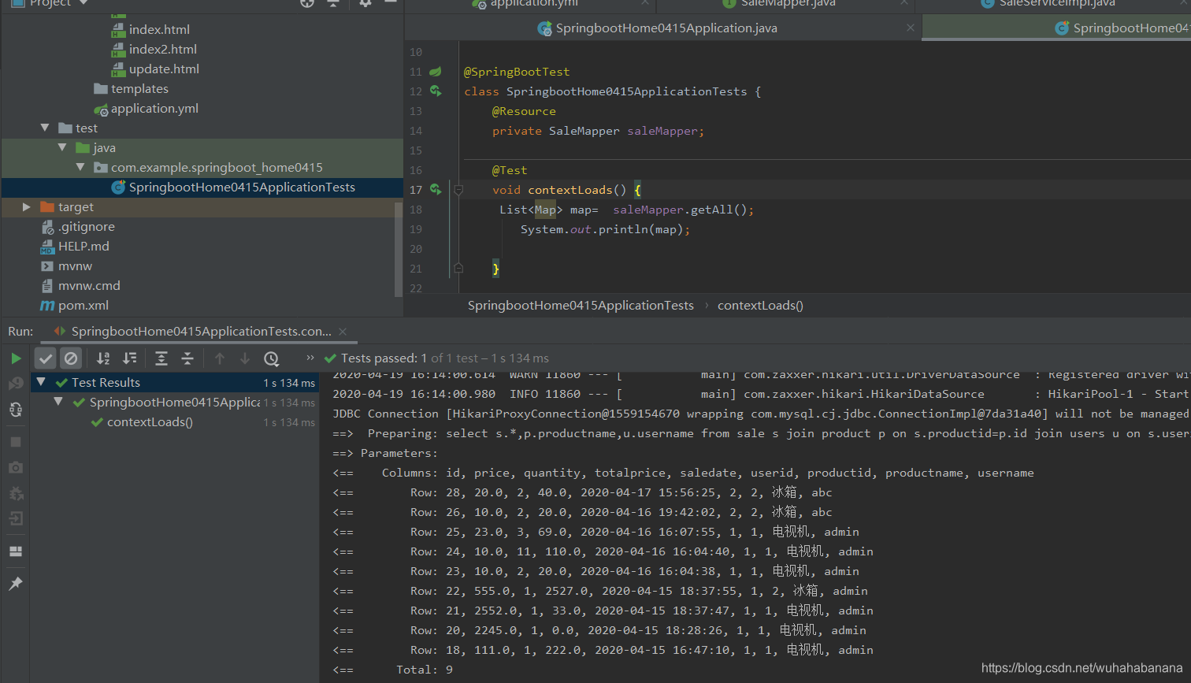Click contextLoads() in the breadcrumb
This screenshot has height=683, width=1191.
tap(760, 306)
